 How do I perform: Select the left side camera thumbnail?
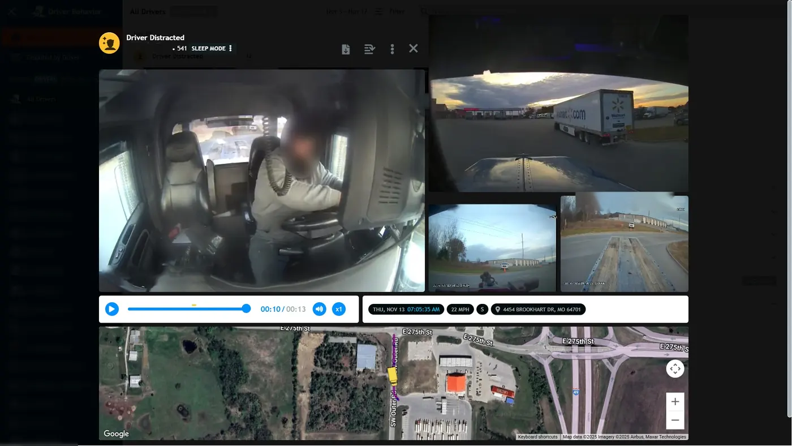point(492,248)
